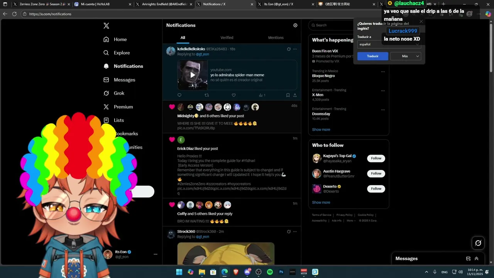Open Discord from the taskbar

[x=247, y=272]
